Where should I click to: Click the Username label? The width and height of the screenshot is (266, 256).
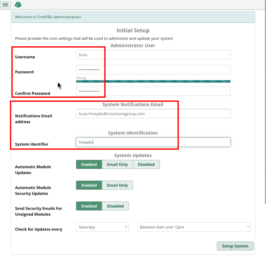pos(25,57)
